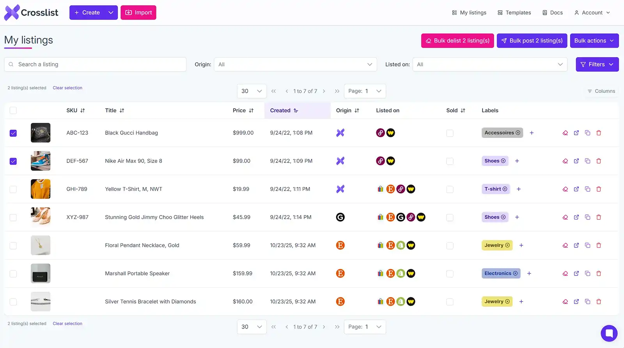This screenshot has height=348, width=624.
Task: Go to Templates page
Action: click(x=514, y=13)
